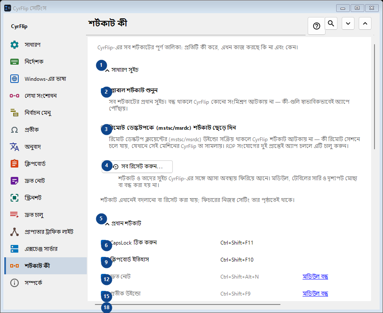Select the globe icon for Windows-এর ভাষা
The image size is (383, 313).
(14, 79)
